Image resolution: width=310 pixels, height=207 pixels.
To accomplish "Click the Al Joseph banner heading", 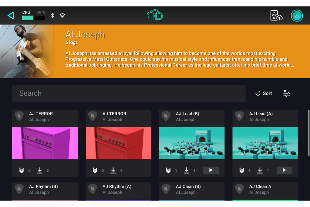I will tap(85, 35).
